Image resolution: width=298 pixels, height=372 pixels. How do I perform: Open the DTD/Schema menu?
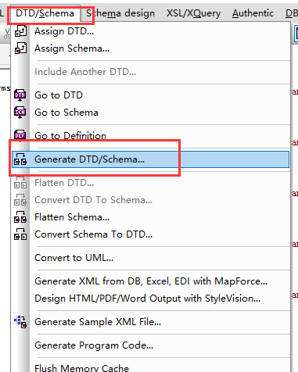coord(45,13)
